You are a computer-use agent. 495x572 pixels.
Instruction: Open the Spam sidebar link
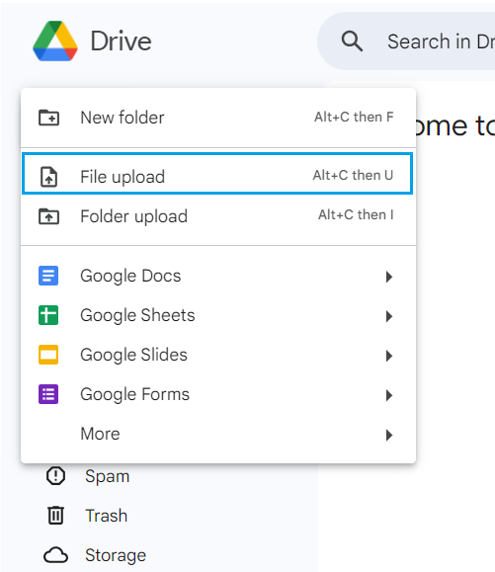click(x=108, y=476)
